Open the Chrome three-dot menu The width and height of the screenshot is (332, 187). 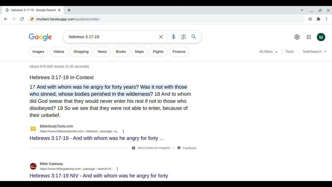pos(327,19)
